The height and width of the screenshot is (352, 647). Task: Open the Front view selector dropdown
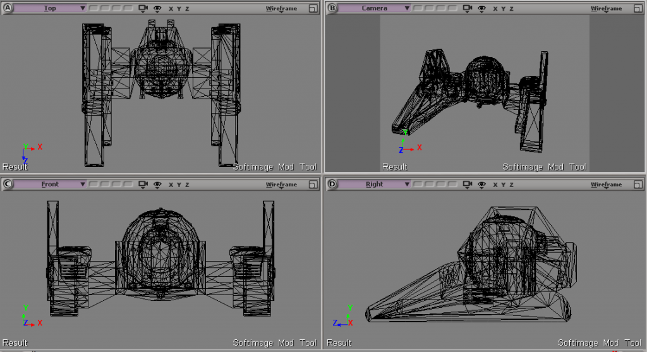point(50,185)
